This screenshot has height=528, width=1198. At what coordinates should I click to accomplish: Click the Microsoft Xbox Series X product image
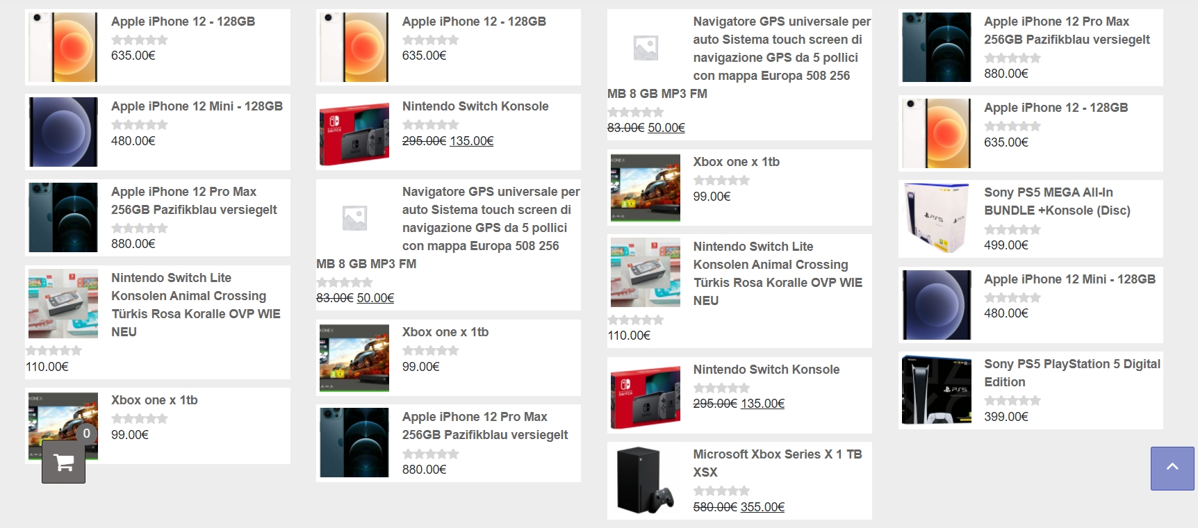tap(646, 481)
